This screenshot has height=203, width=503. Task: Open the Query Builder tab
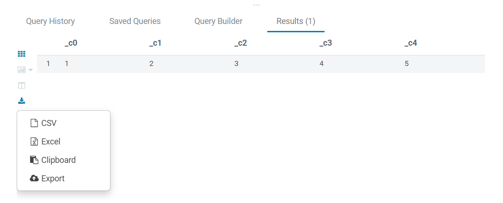tap(219, 21)
